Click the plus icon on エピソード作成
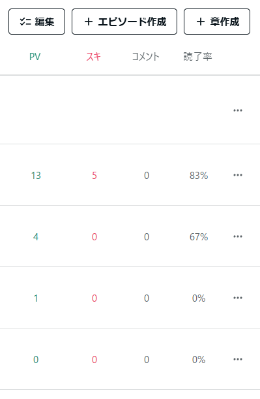The height and width of the screenshot is (399, 260). tap(89, 22)
